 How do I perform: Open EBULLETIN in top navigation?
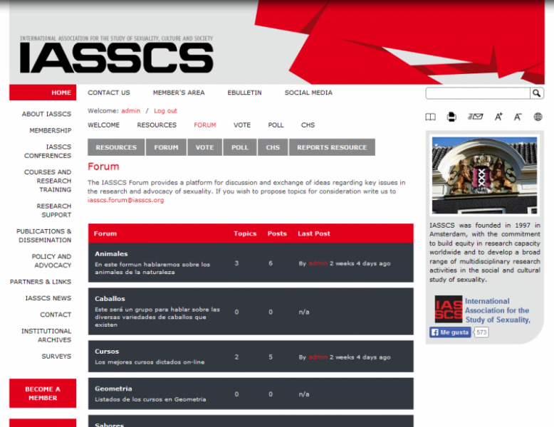[x=244, y=93]
